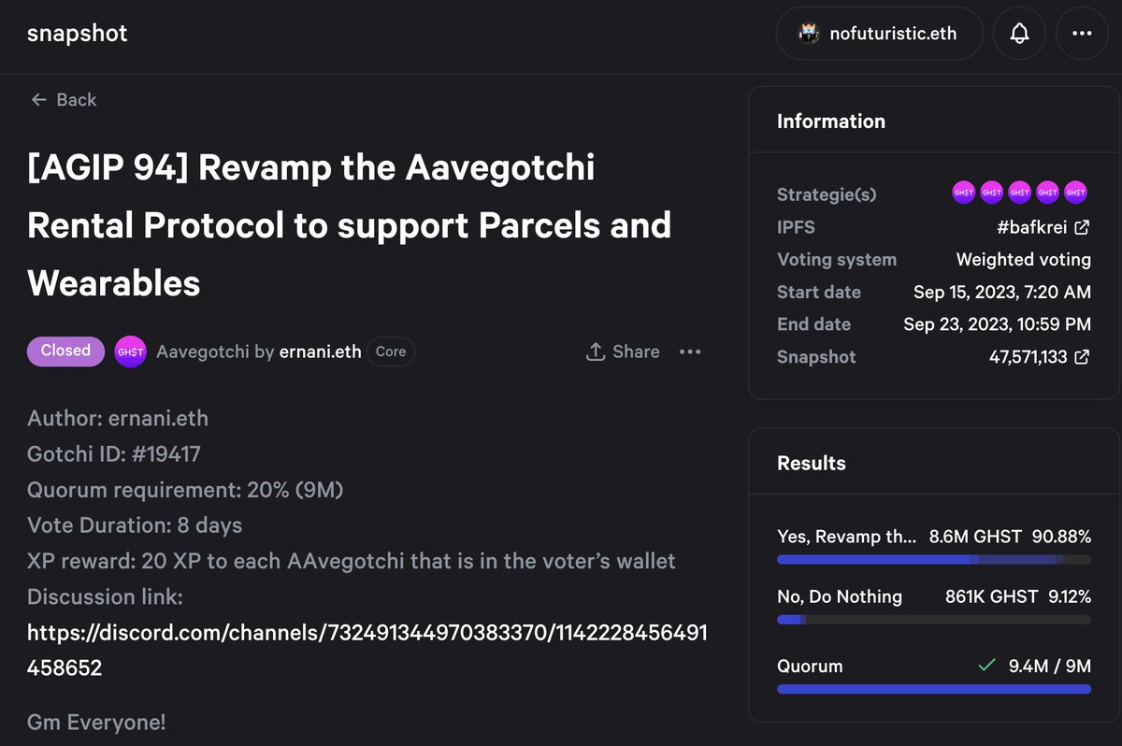Click the external link icon next to #bafkrei
The width and height of the screenshot is (1122, 746).
point(1082,227)
